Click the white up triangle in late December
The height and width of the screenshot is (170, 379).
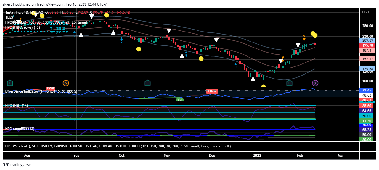pos(253,79)
